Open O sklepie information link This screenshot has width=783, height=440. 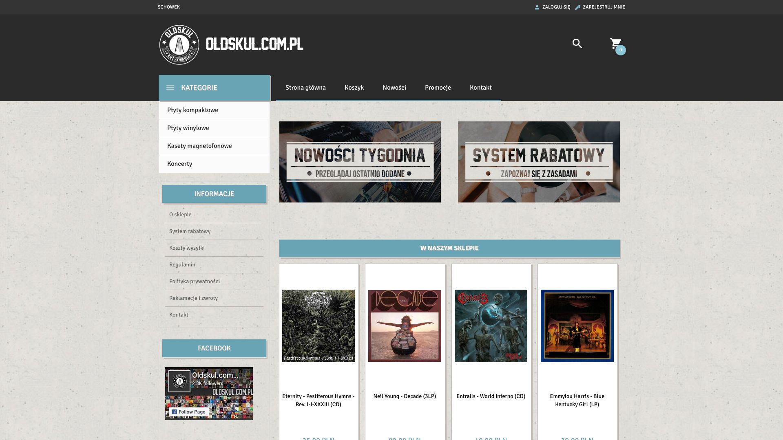180,215
